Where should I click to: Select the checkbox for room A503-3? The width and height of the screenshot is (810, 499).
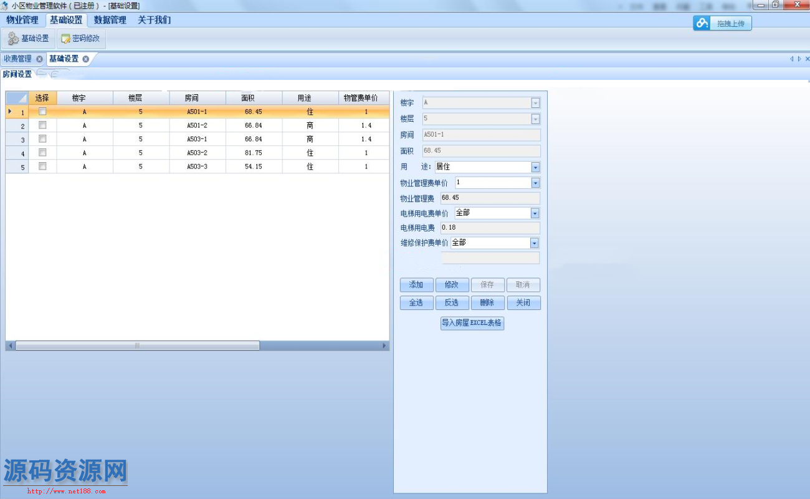42,167
